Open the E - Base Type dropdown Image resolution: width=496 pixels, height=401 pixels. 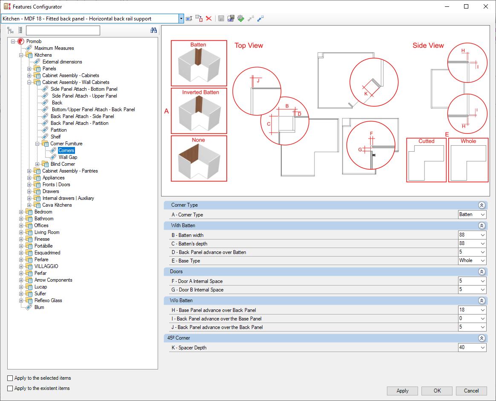tap(482, 261)
